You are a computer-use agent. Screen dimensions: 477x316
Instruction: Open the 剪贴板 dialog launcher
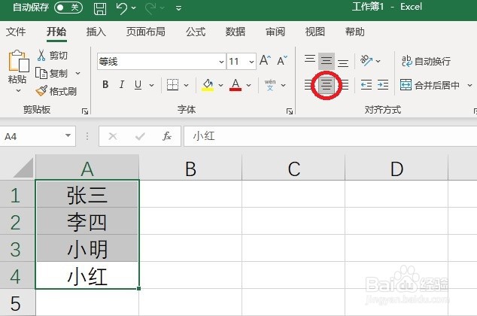(x=85, y=111)
